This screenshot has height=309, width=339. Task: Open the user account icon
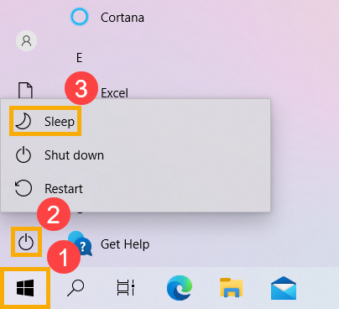click(x=26, y=41)
